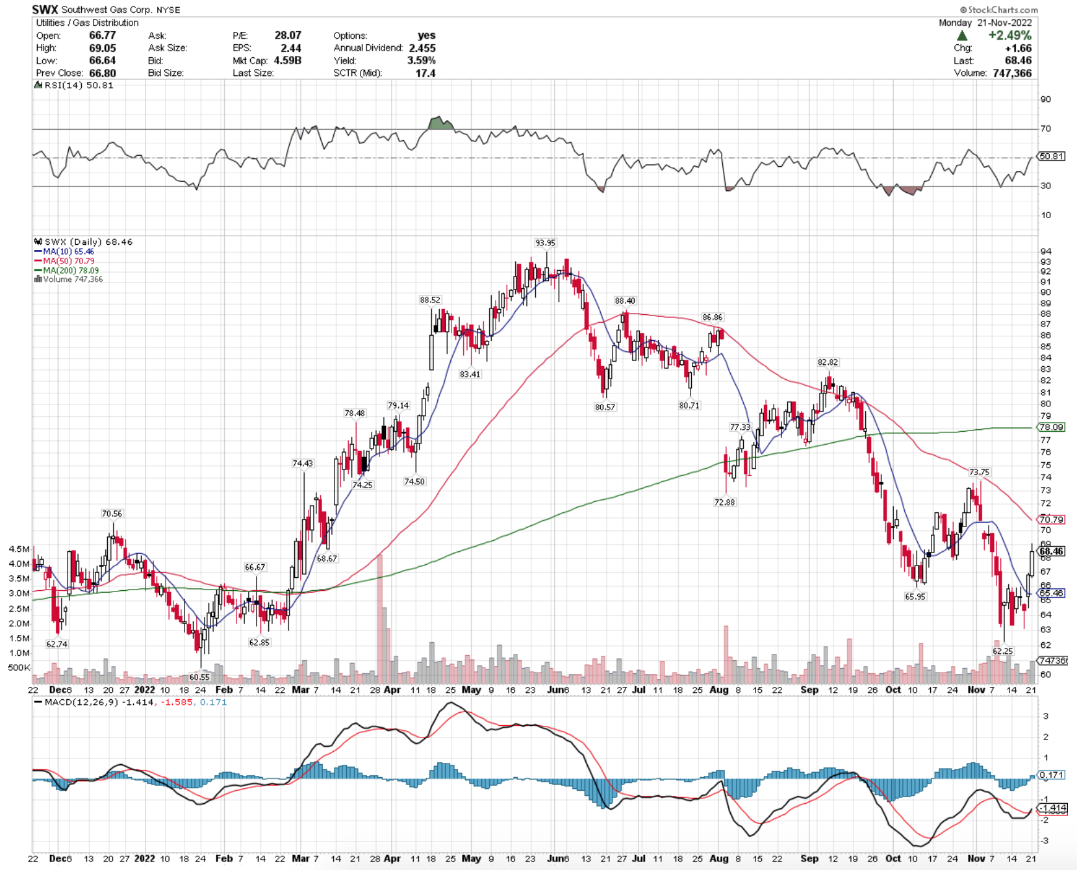The width and height of the screenshot is (1077, 870).
Task: Click the 74.50 price label
Action: 414,482
